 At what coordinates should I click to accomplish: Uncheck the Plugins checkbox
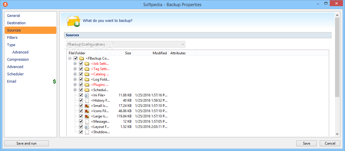[x=81, y=85]
